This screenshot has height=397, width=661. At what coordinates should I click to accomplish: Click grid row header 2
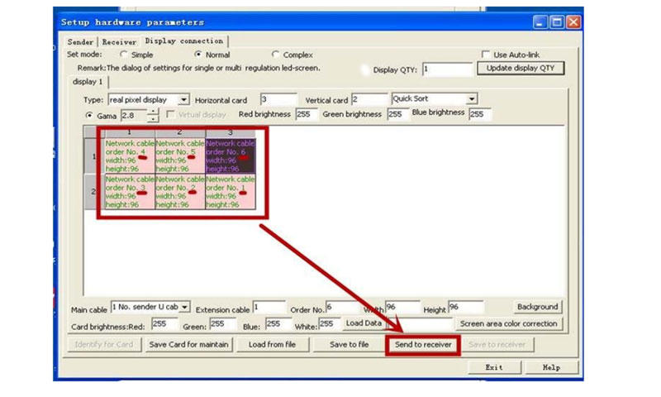tap(93, 192)
